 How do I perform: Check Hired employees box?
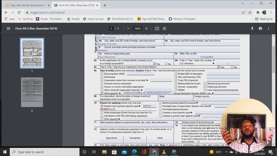[102, 113]
